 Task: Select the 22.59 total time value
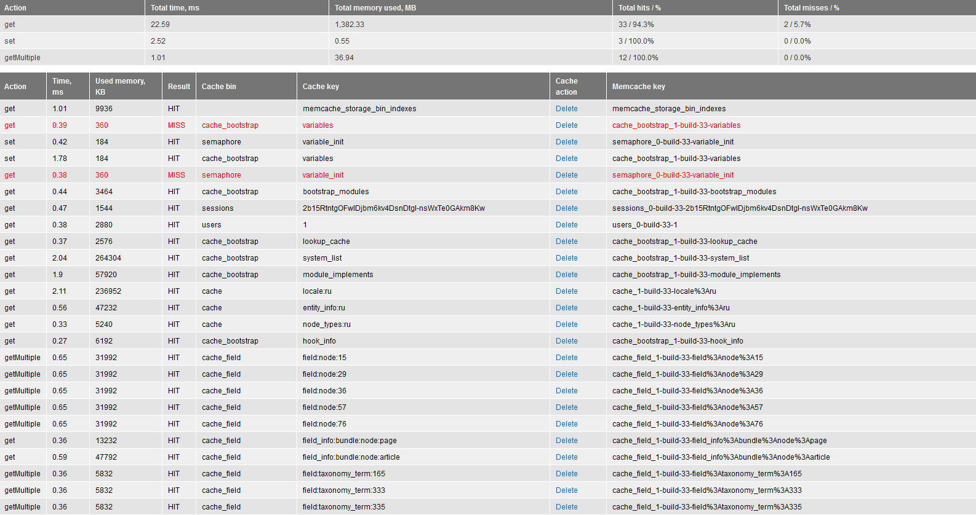[x=160, y=25]
